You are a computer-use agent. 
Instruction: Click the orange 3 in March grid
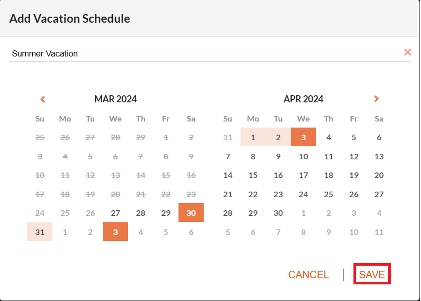[x=115, y=231]
